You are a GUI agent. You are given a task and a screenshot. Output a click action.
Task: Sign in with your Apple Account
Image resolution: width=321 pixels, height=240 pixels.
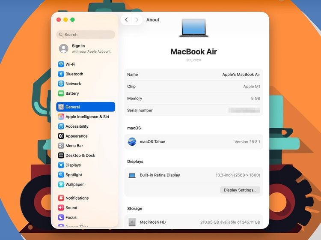(x=86, y=48)
